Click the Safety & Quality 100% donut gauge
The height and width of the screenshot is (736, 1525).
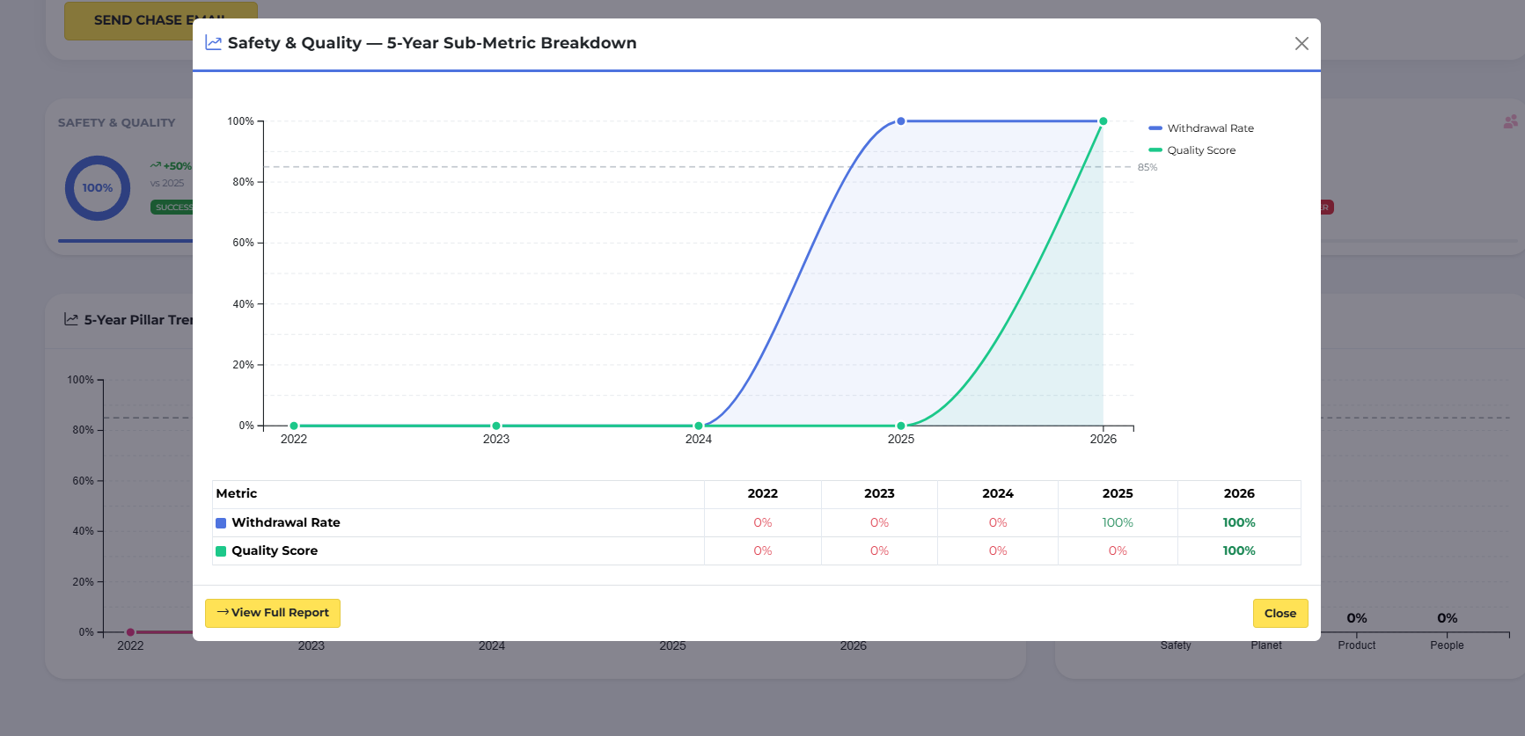[97, 188]
